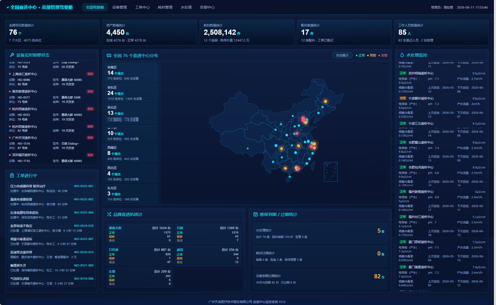Open the 水处理 navigation tab
Image resolution: width=496 pixels, height=305 pixels.
(186, 7)
